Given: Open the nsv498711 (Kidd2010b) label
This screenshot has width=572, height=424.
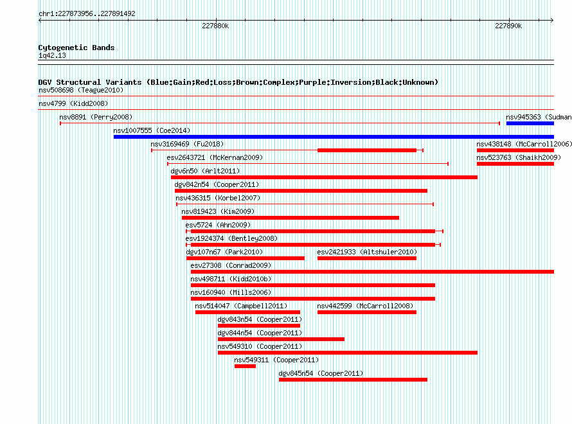Looking at the screenshot, I should click(231, 279).
